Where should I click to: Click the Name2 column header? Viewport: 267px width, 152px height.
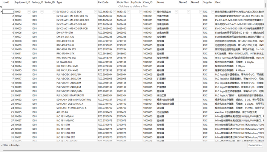click(x=184, y=2)
